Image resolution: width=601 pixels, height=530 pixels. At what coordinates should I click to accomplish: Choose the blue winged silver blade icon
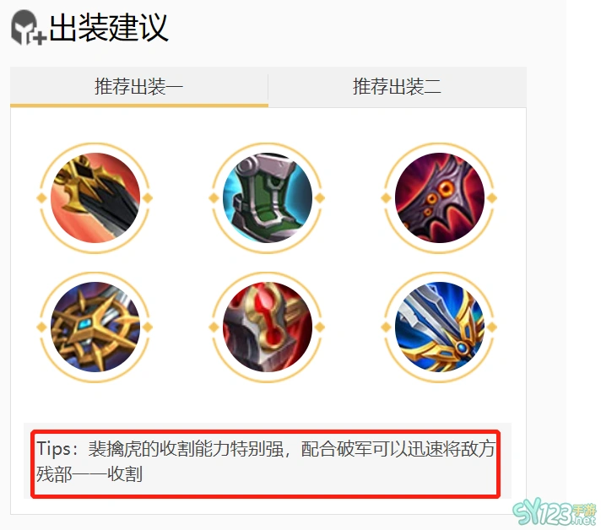439,327
